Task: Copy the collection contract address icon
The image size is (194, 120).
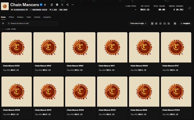Action: (x=52, y=5)
